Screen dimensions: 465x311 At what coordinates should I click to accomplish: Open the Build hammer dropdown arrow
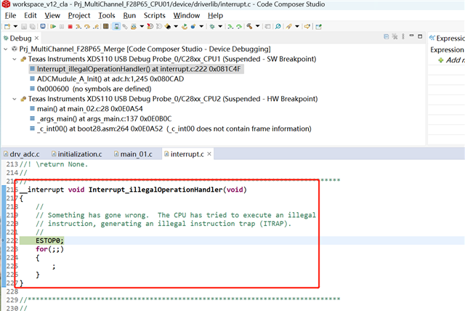257,26
